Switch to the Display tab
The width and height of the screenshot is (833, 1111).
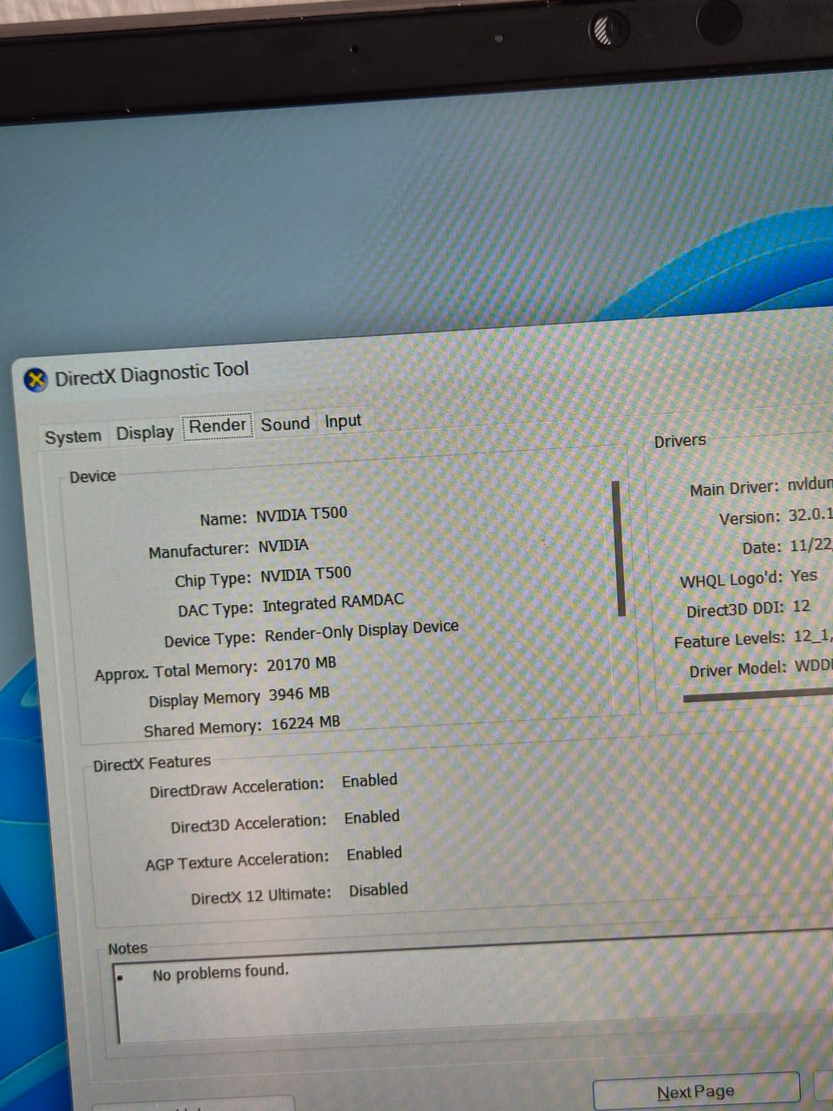pos(145,431)
